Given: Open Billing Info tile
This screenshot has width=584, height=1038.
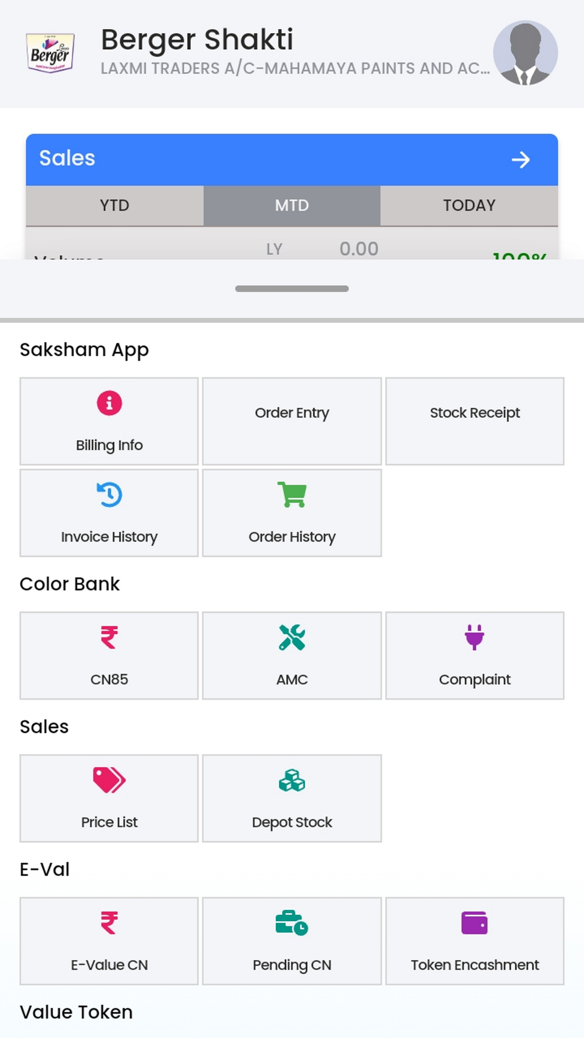Looking at the screenshot, I should click(x=109, y=421).
